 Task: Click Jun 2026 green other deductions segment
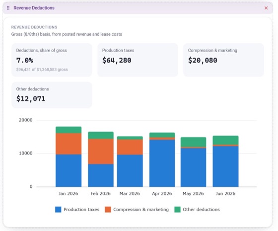pyautogui.click(x=225, y=140)
